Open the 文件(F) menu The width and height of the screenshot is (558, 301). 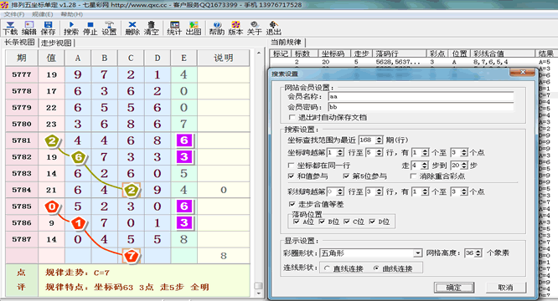pyautogui.click(x=14, y=14)
